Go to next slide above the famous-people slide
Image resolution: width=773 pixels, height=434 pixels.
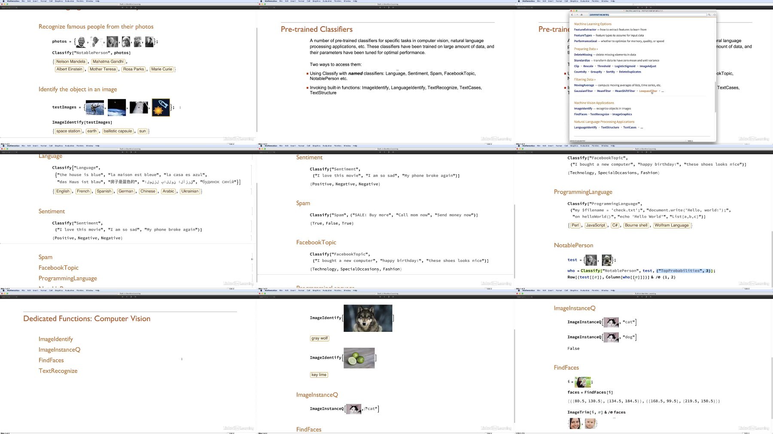pyautogui.click(x=131, y=7)
